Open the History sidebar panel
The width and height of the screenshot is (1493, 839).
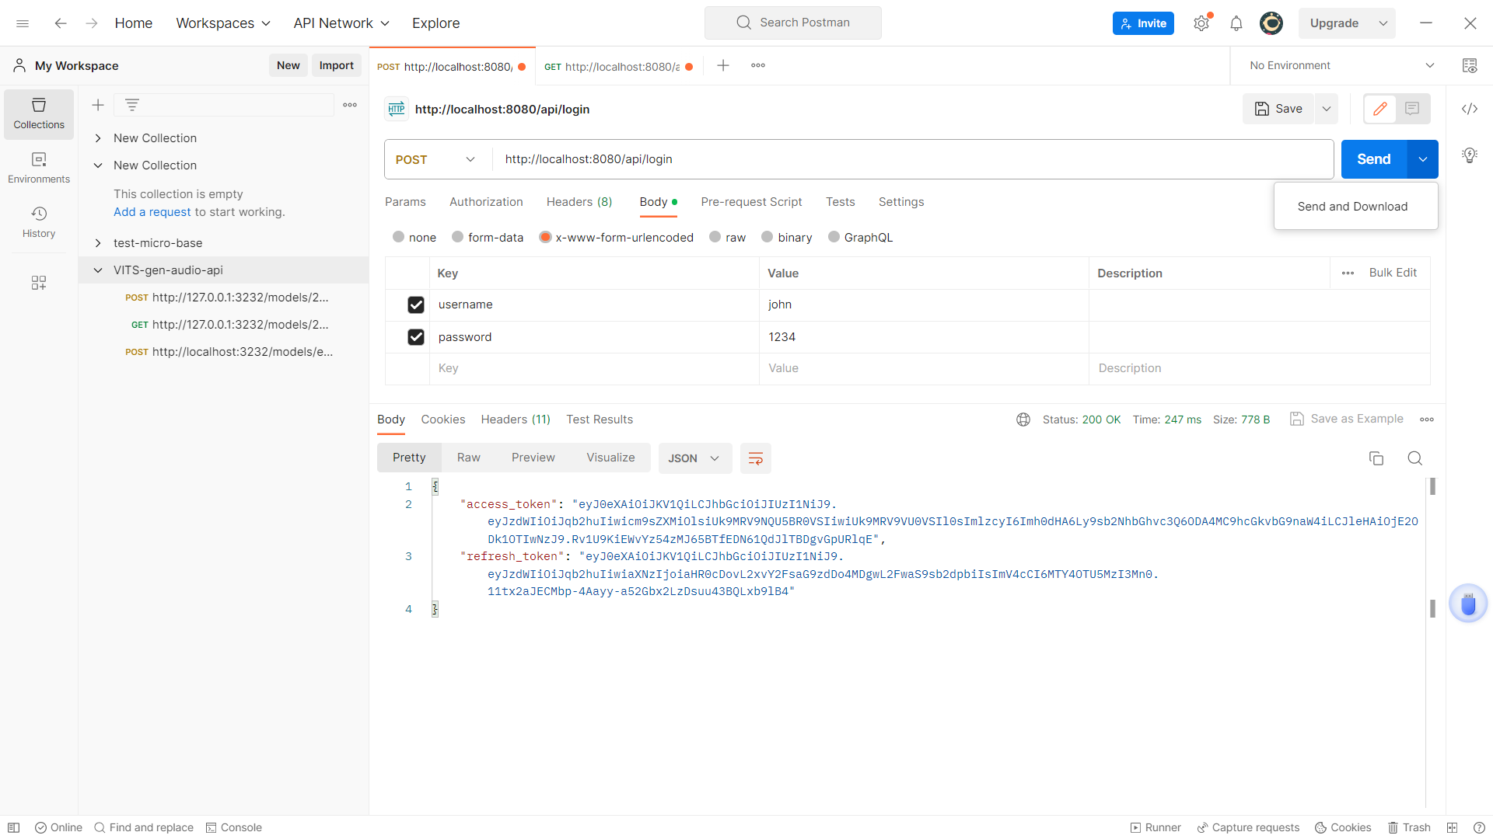pyautogui.click(x=39, y=222)
